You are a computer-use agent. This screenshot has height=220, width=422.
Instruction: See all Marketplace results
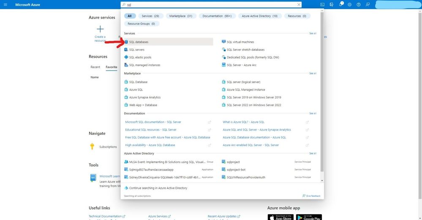[x=313, y=73]
